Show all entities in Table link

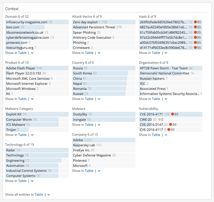click(x=39, y=195)
